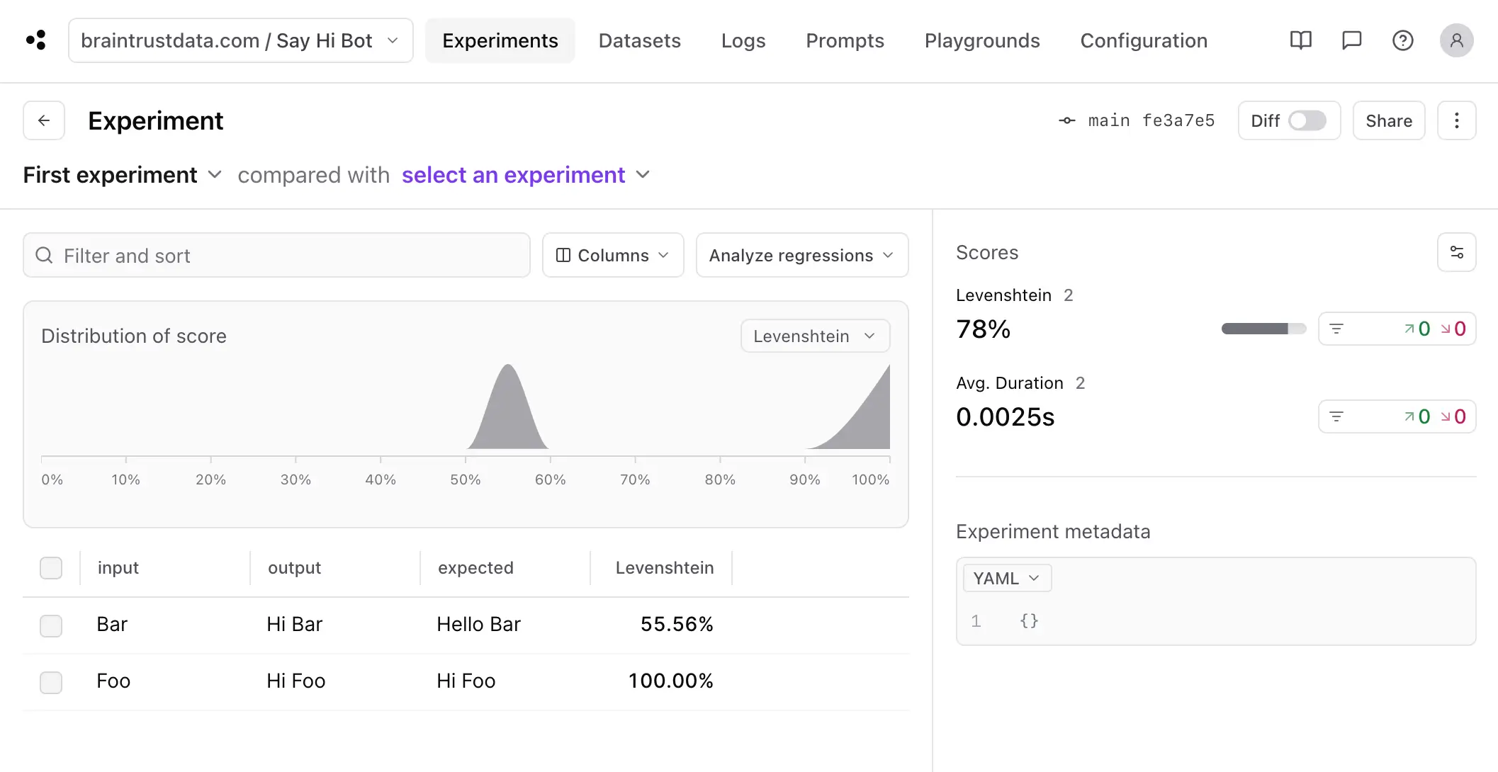Check the Foo row checkbox
Image resolution: width=1498 pixels, height=772 pixels.
pos(51,682)
